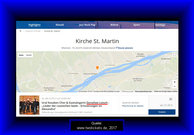Go to the Bühne category
This screenshot has width=194, height=135.
[x=114, y=25]
